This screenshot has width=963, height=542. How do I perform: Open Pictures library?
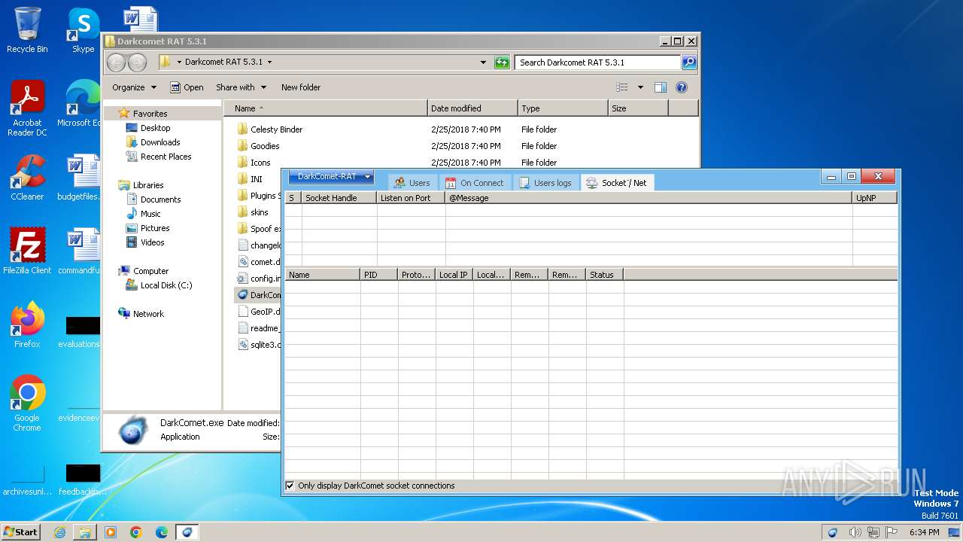[x=155, y=228]
